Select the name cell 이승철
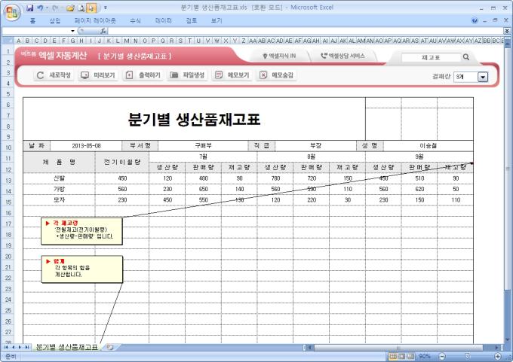Screen dimensions: 513x362 429,146
